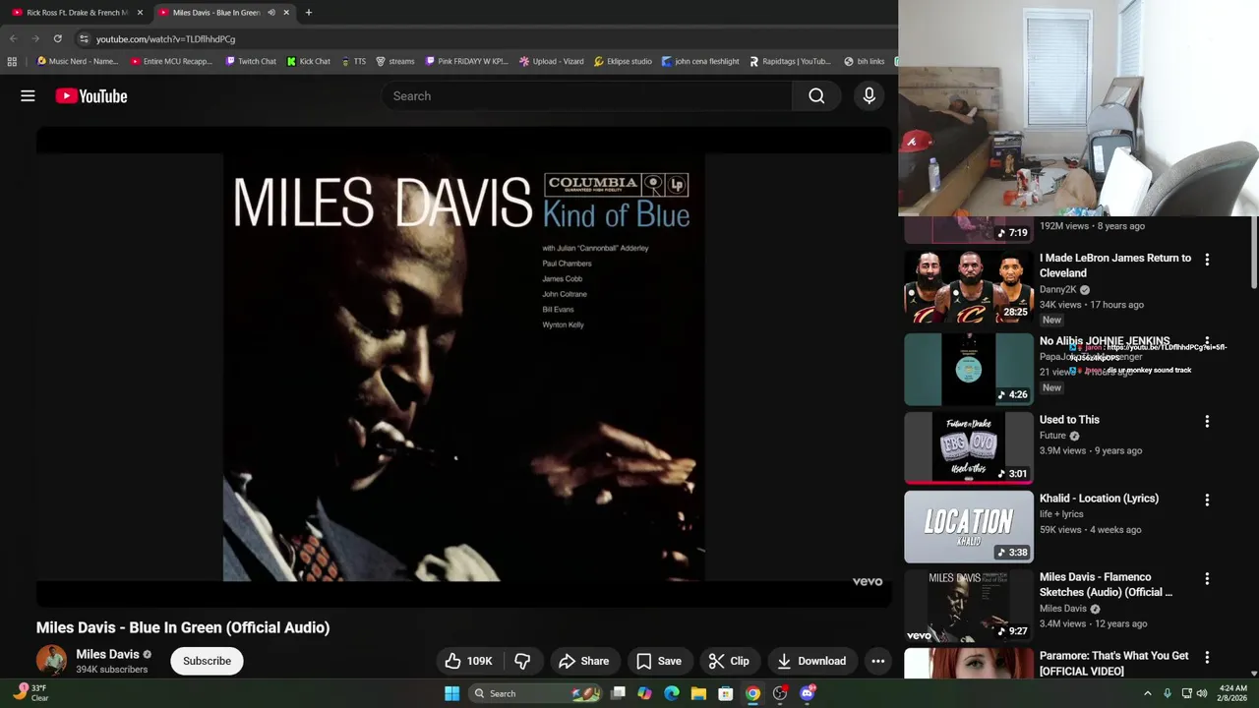Screen dimensions: 1259x708
Task: Start voice search with the microphone icon
Action: pos(869,95)
